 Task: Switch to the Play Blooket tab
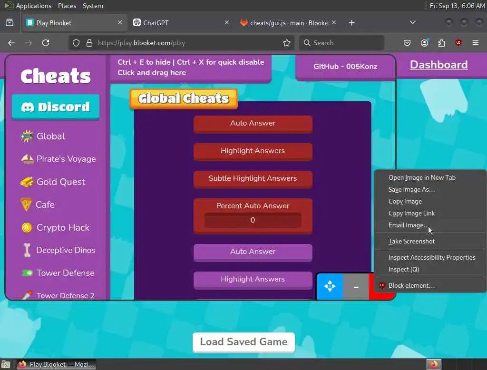pyautogui.click(x=75, y=23)
